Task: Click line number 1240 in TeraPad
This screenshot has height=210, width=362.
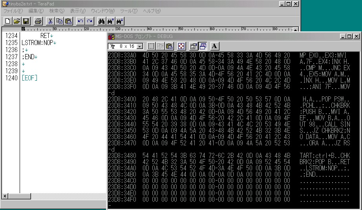Action: [x=11, y=78]
